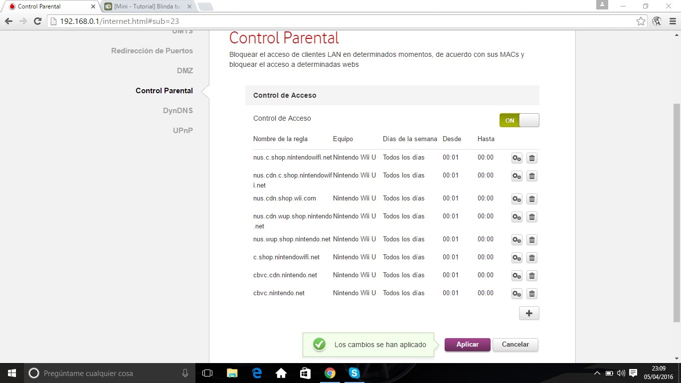
Task: Go back in the browser
Action: point(8,21)
